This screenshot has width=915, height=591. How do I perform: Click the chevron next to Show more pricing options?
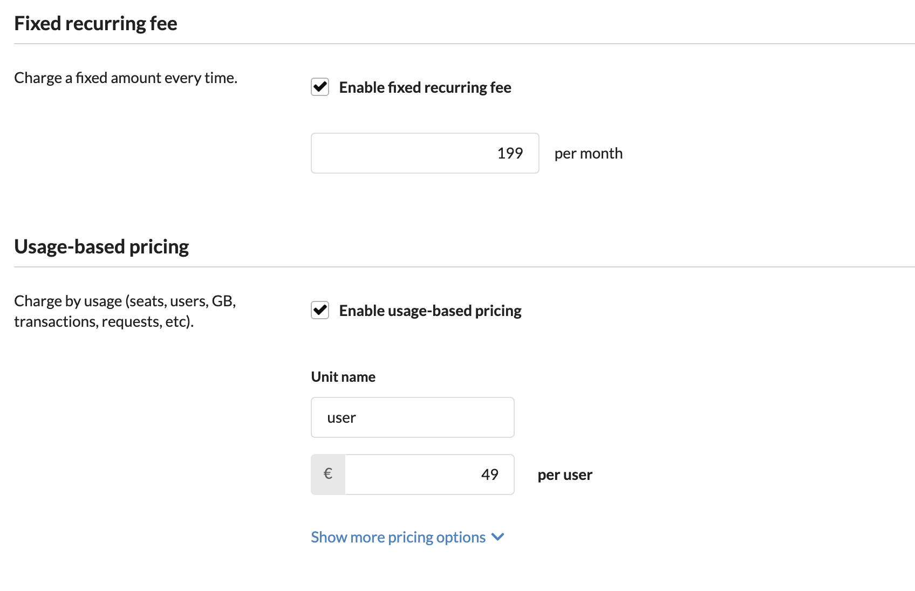tap(498, 537)
